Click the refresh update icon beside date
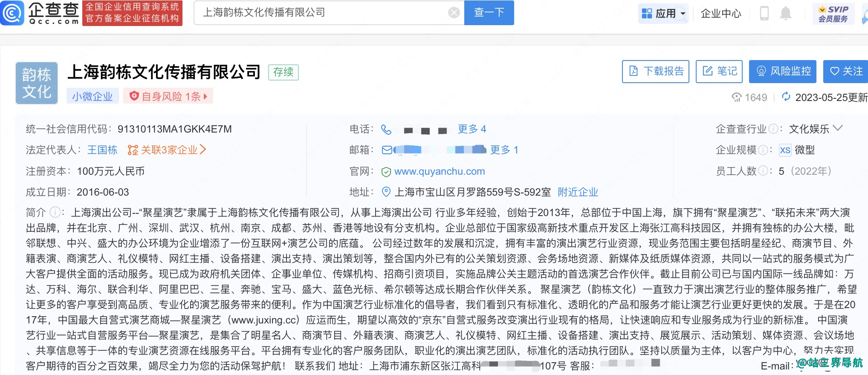The image size is (868, 375). tap(786, 97)
